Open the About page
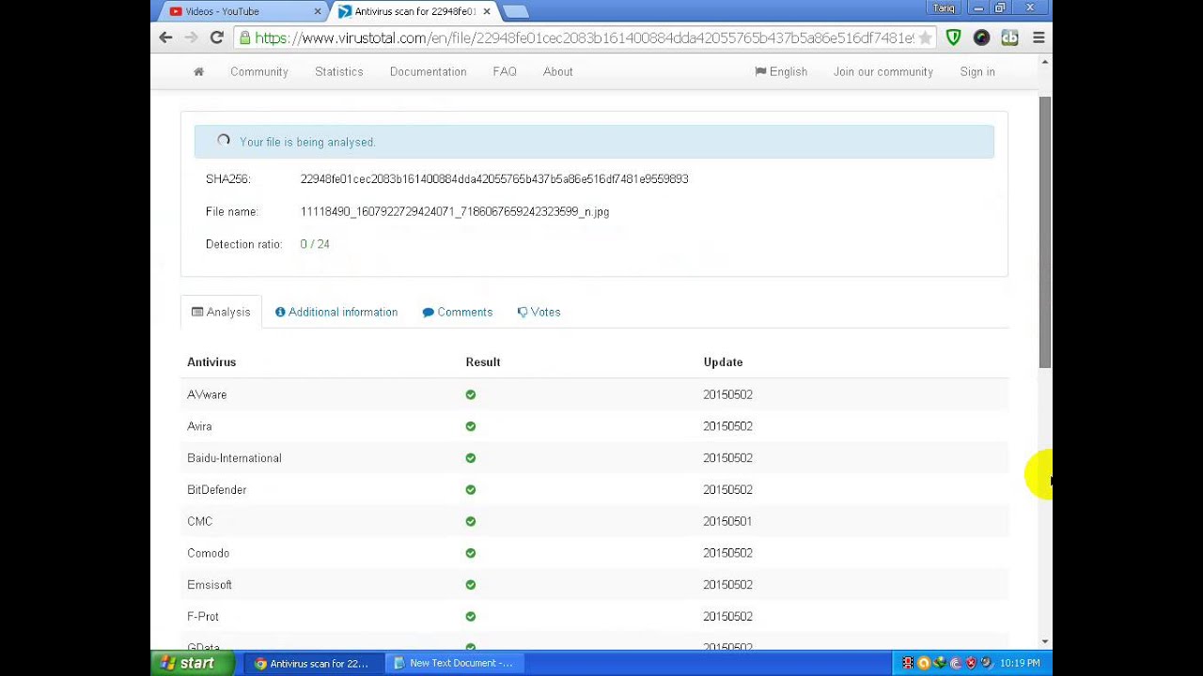The width and height of the screenshot is (1203, 676). pos(558,71)
